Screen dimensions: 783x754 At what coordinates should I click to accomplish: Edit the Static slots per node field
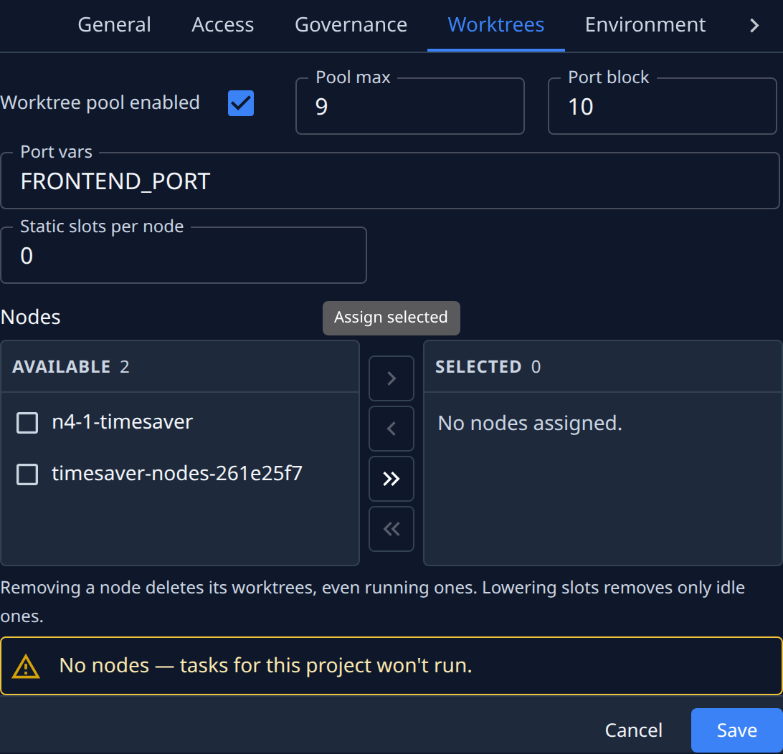pos(184,255)
